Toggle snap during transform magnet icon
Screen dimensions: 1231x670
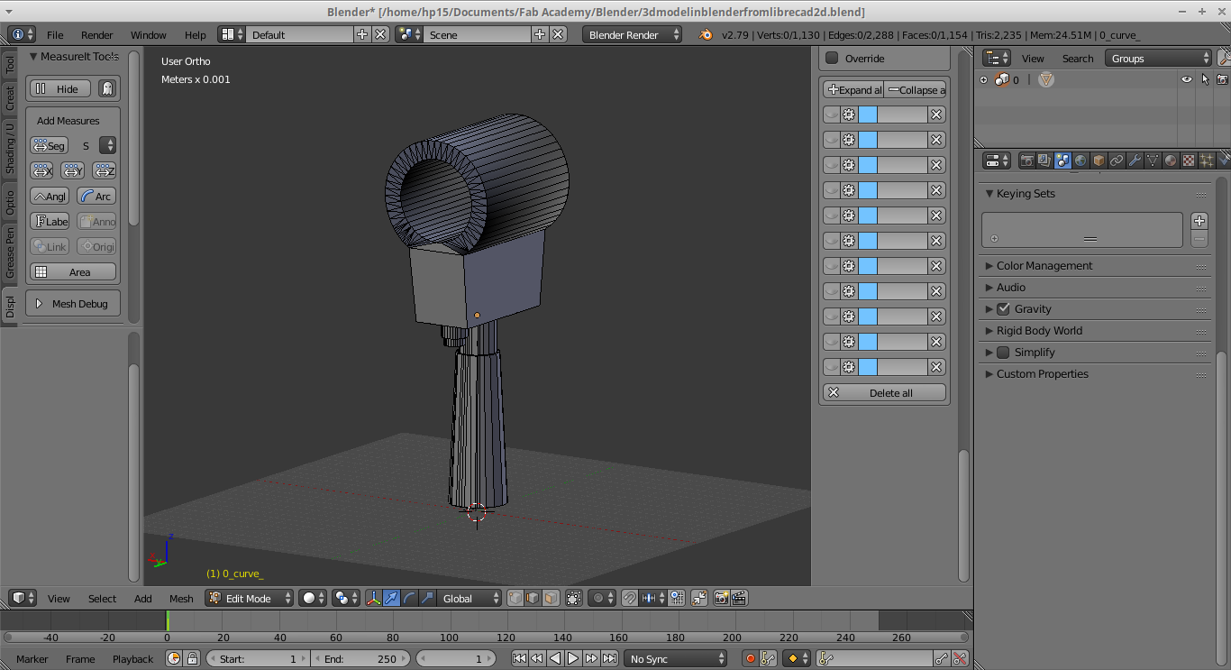pos(630,598)
